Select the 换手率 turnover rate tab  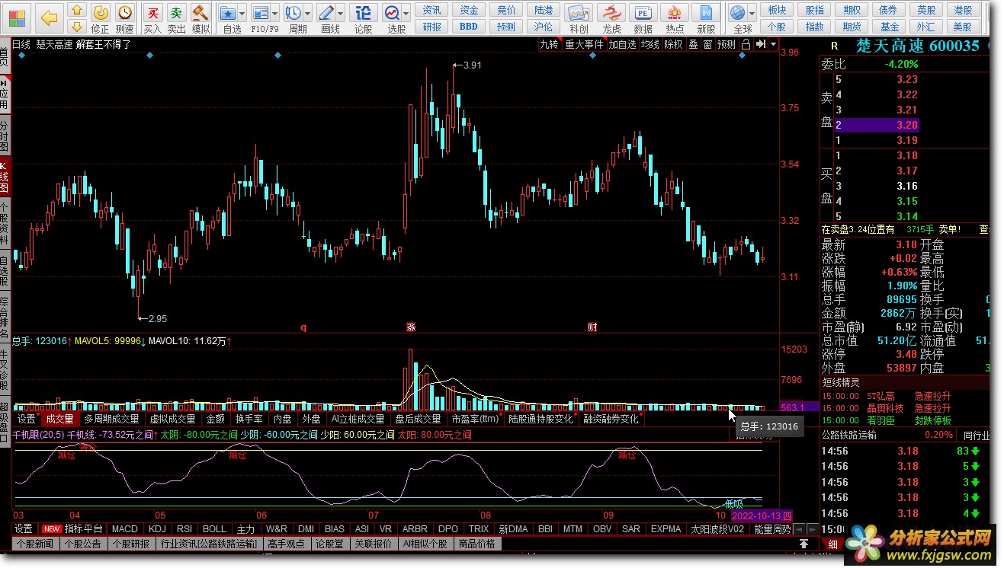(x=249, y=419)
